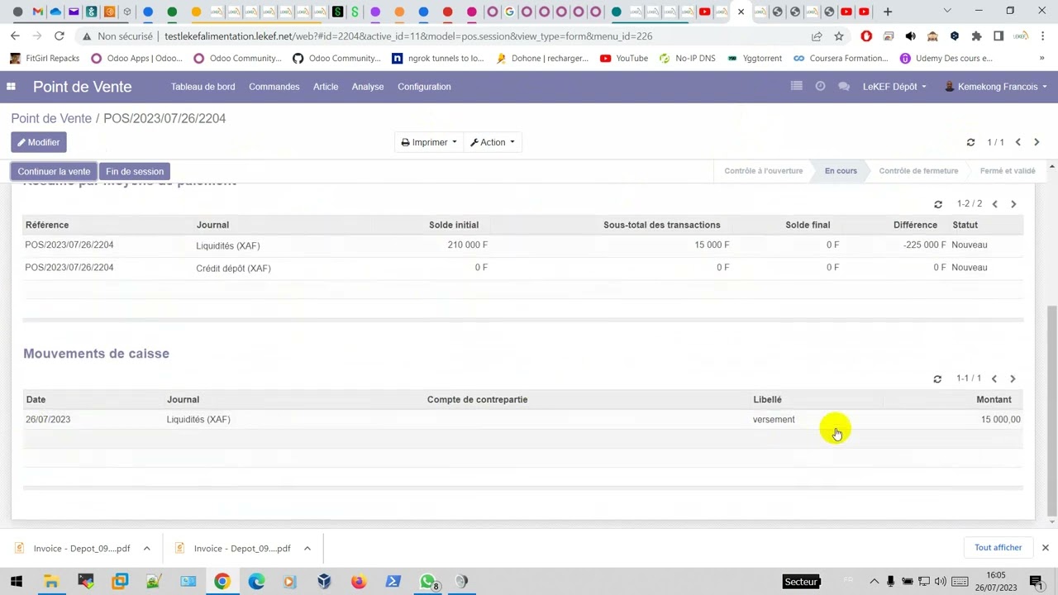Viewport: 1058px width, 595px height.
Task: Click Fin de session button
Action: pos(135,172)
